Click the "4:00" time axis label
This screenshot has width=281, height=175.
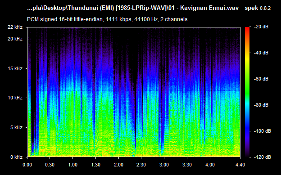(210, 165)
